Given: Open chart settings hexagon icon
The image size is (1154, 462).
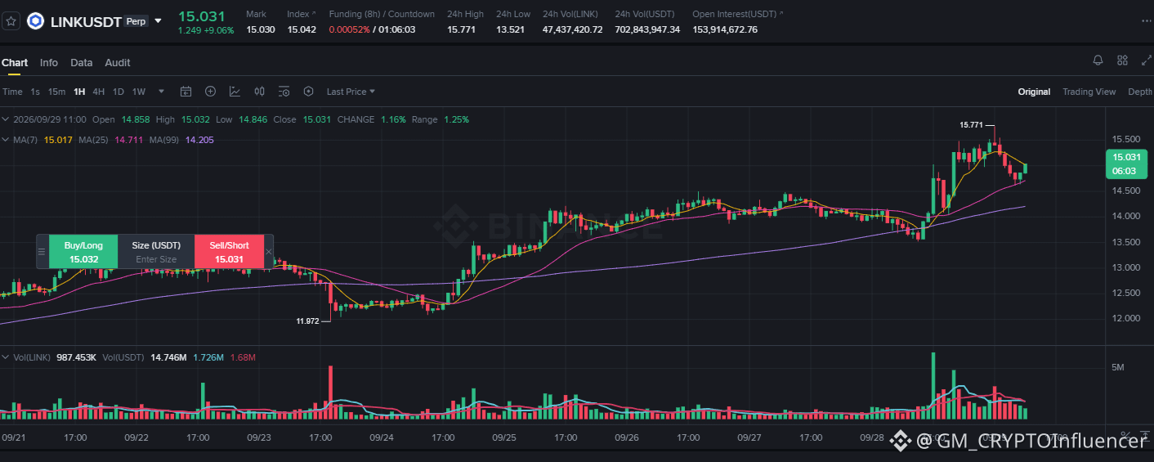Looking at the screenshot, I should 308,92.
